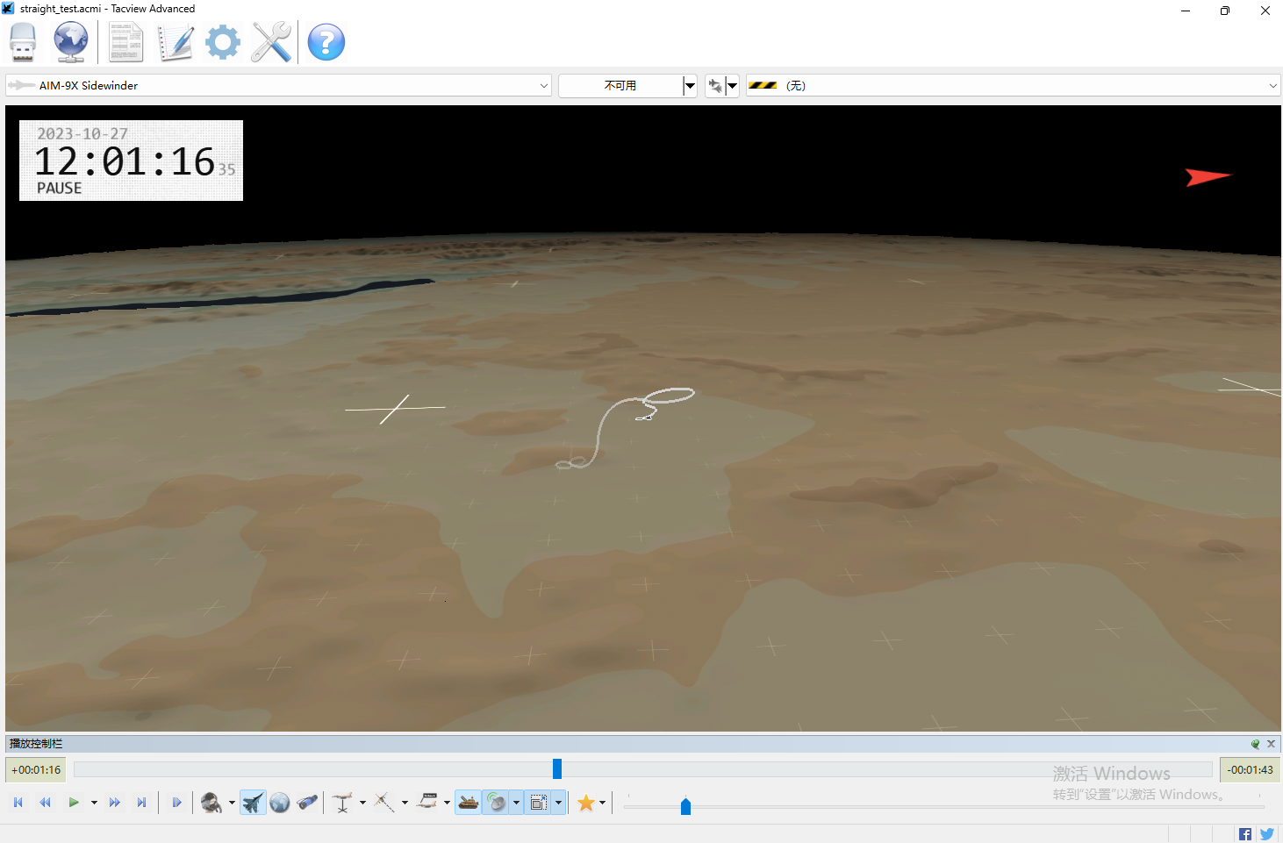Expand the dropdown beside trajectory trail icon
The image size is (1283, 843).
[405, 803]
